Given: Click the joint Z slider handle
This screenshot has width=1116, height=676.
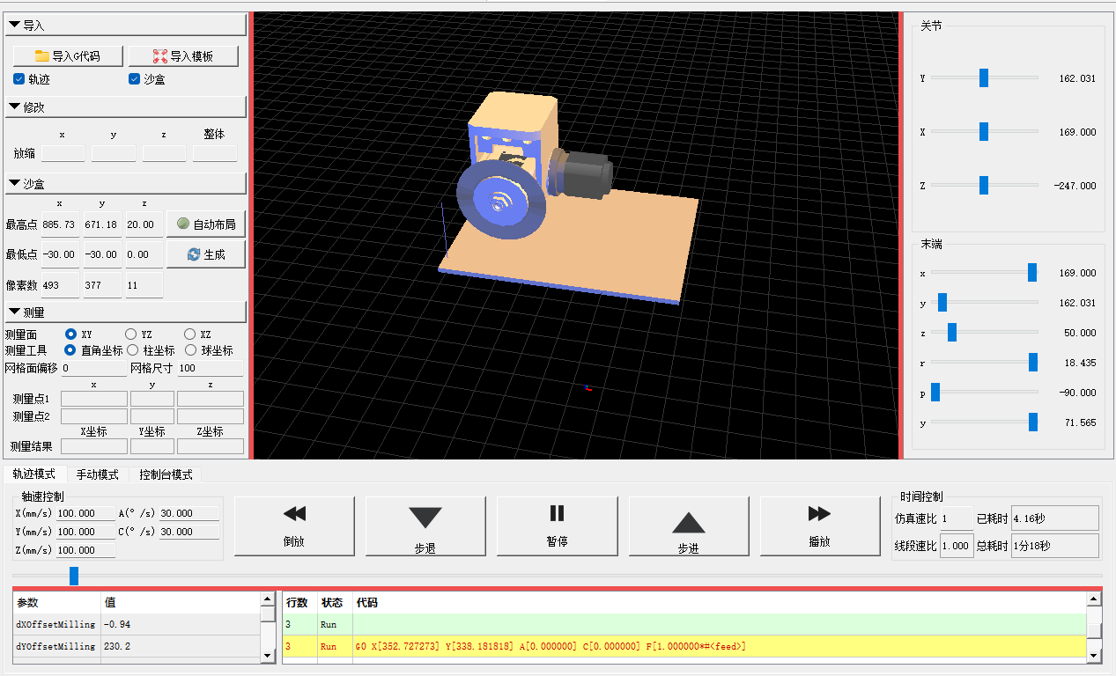Looking at the screenshot, I should [x=984, y=186].
